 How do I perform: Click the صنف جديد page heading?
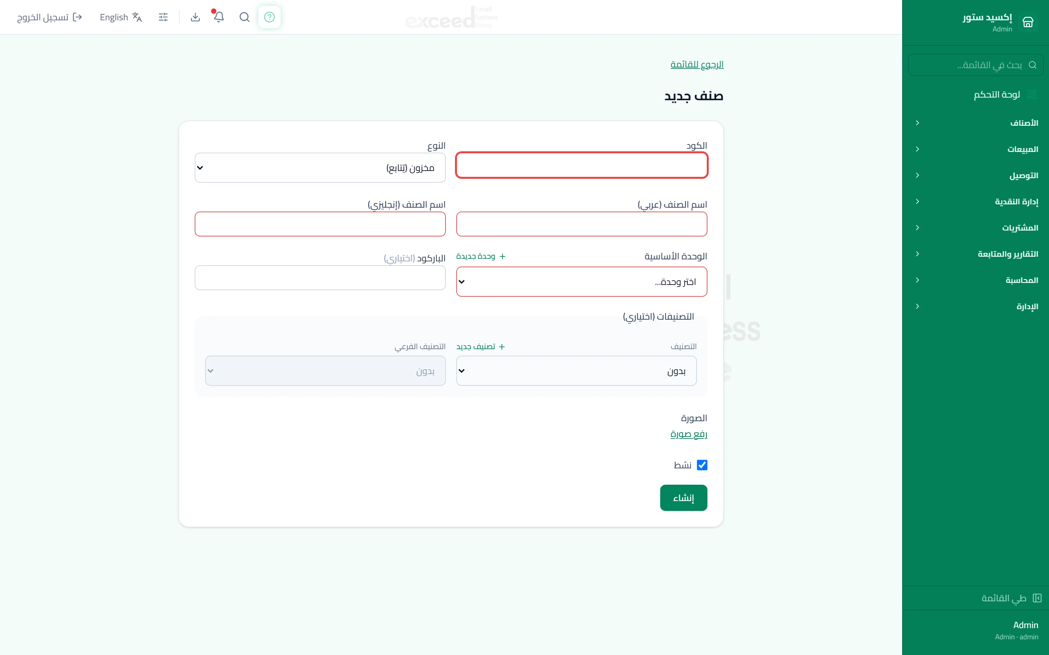pyautogui.click(x=694, y=96)
